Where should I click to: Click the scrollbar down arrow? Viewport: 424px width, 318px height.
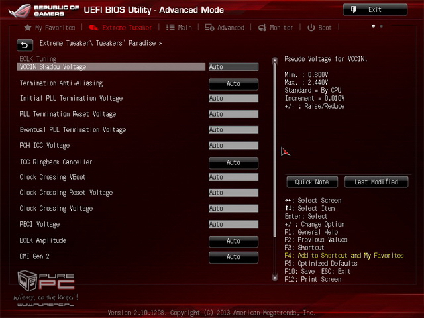pos(275,278)
